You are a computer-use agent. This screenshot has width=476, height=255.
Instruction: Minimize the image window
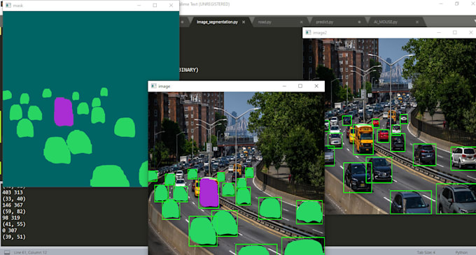(284, 86)
